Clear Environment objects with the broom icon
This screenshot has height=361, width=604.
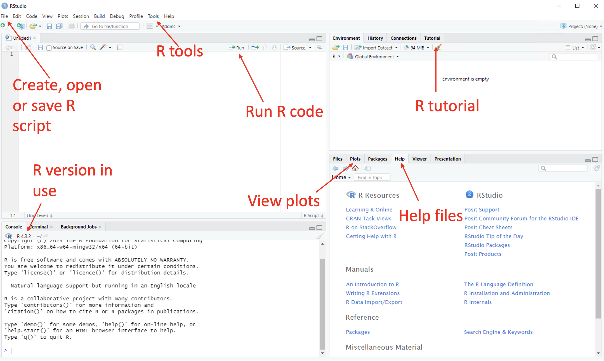point(438,47)
